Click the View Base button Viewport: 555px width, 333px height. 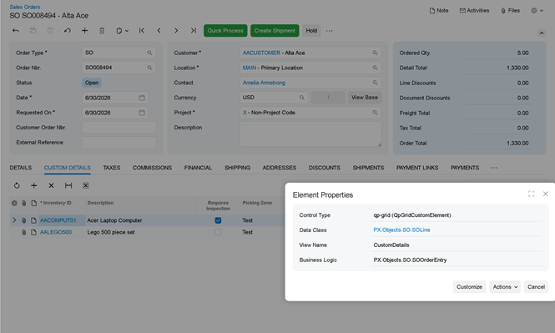pyautogui.click(x=365, y=98)
